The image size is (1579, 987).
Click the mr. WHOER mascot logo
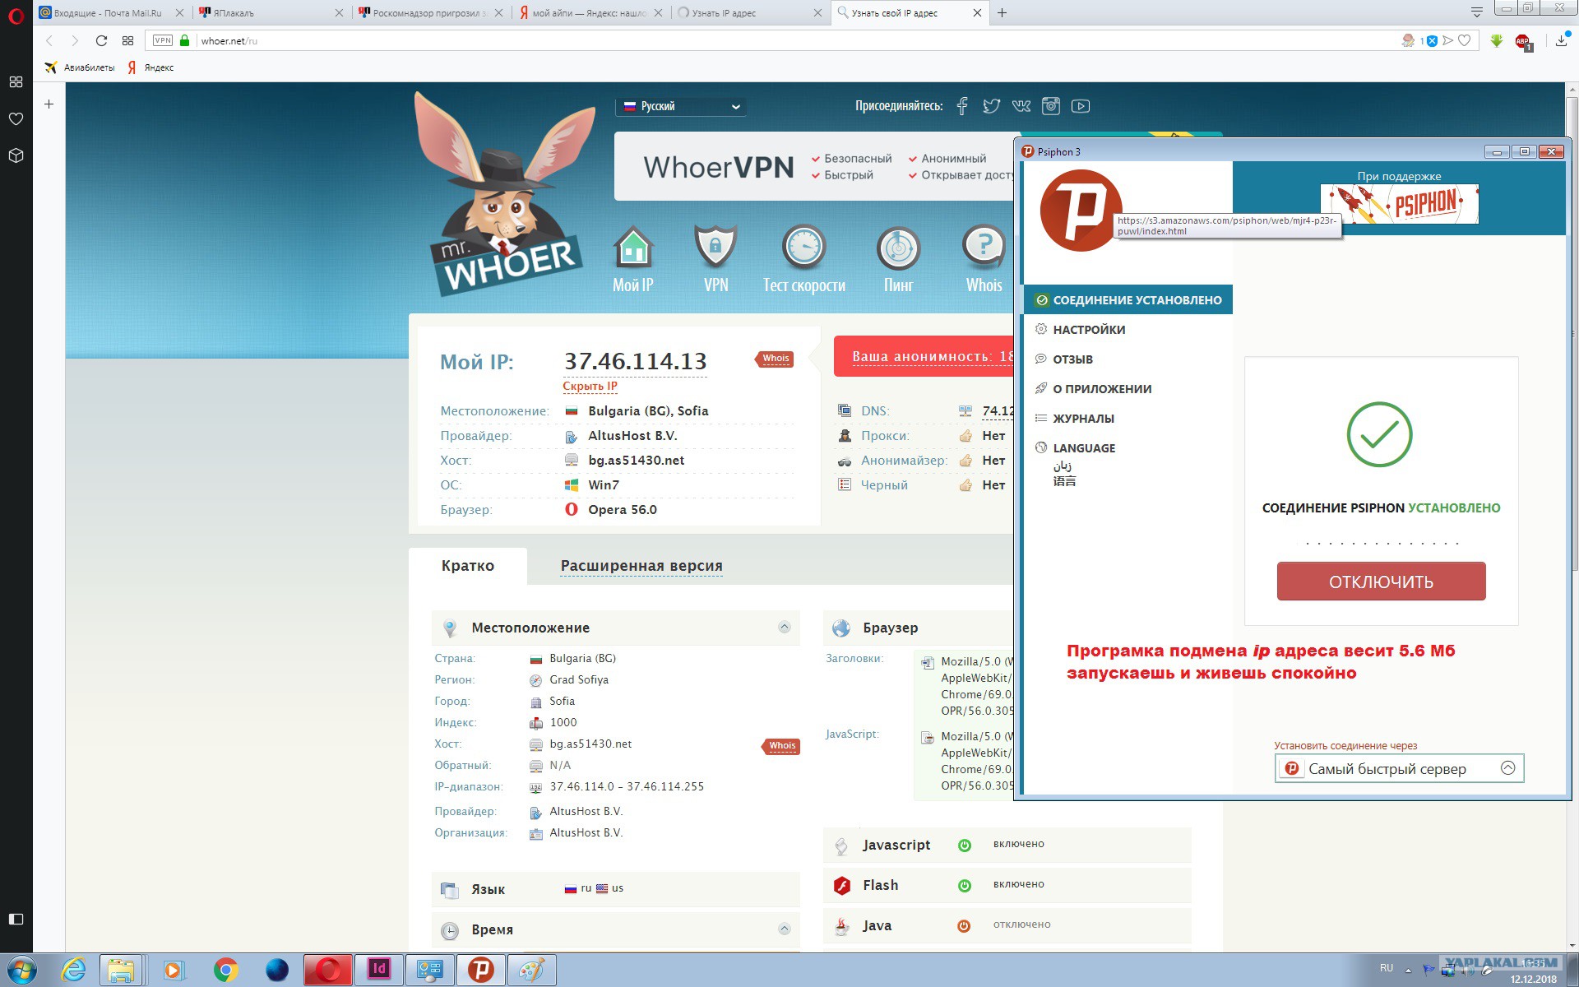coord(506,196)
